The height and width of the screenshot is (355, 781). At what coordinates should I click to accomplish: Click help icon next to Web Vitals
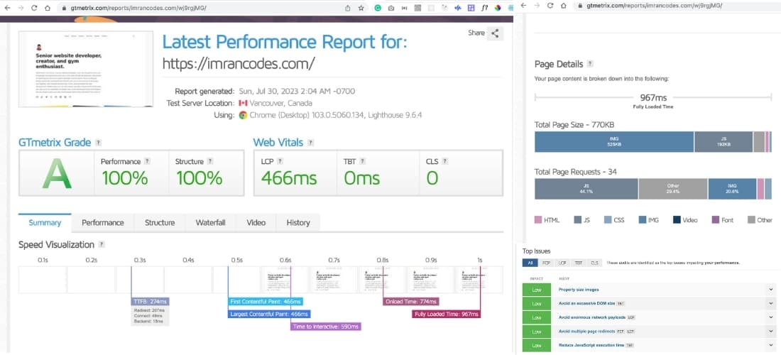point(310,143)
